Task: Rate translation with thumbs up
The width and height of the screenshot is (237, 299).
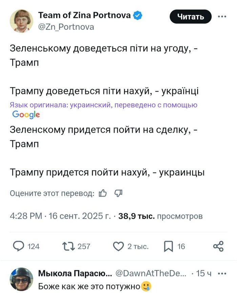Action: click(x=102, y=193)
